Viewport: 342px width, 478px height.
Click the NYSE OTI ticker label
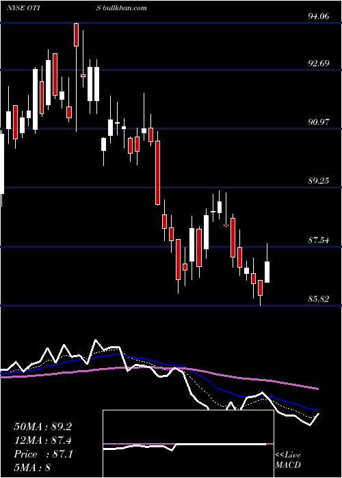coord(25,8)
